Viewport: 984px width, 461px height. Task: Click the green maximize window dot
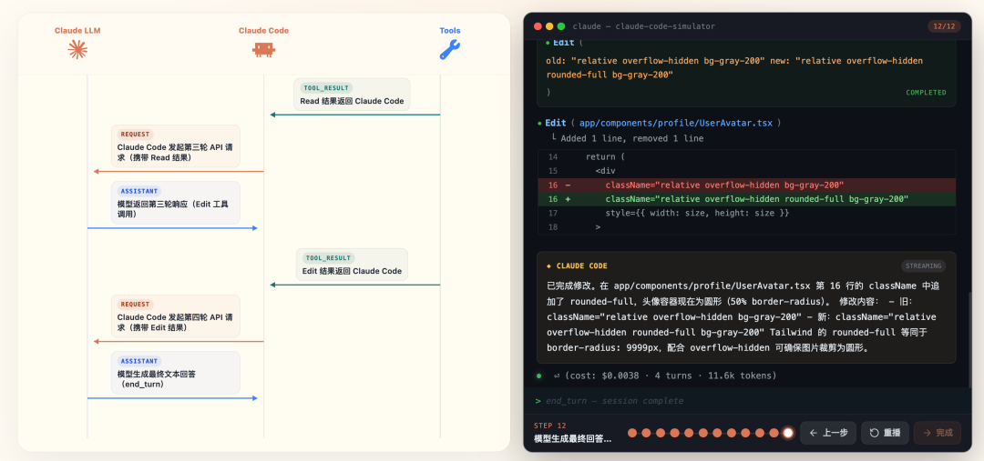point(561,26)
